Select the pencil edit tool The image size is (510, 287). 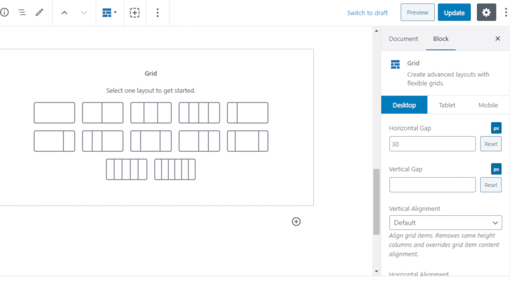[x=39, y=12]
